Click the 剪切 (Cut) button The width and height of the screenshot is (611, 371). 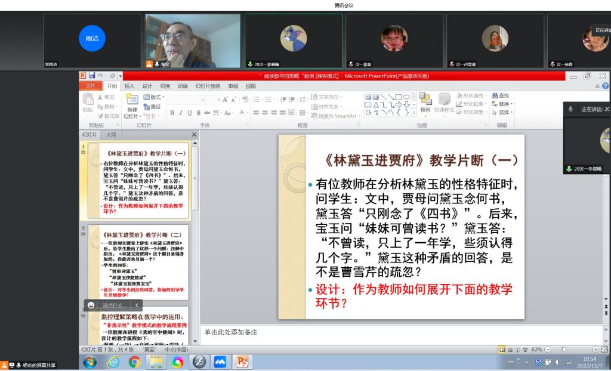[x=106, y=97]
